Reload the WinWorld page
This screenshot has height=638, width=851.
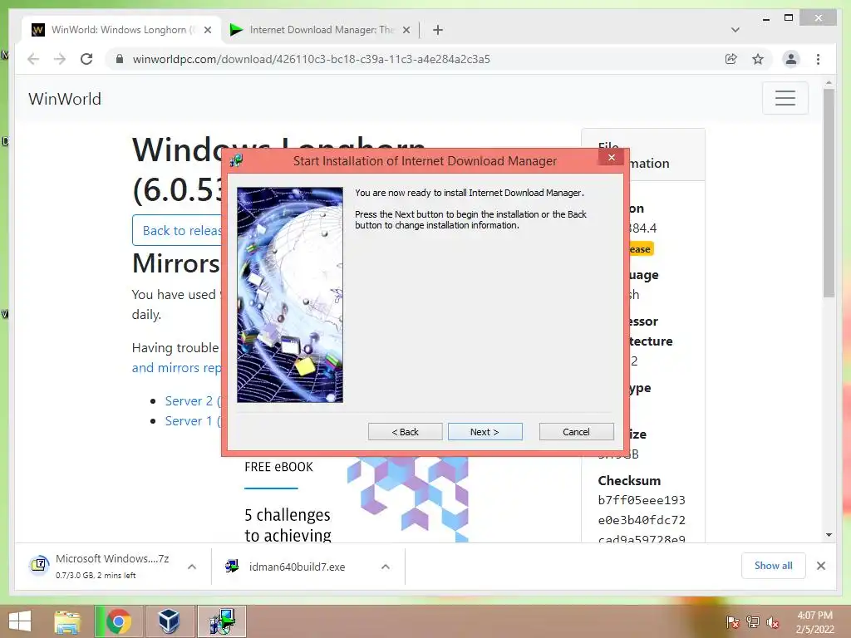point(86,59)
